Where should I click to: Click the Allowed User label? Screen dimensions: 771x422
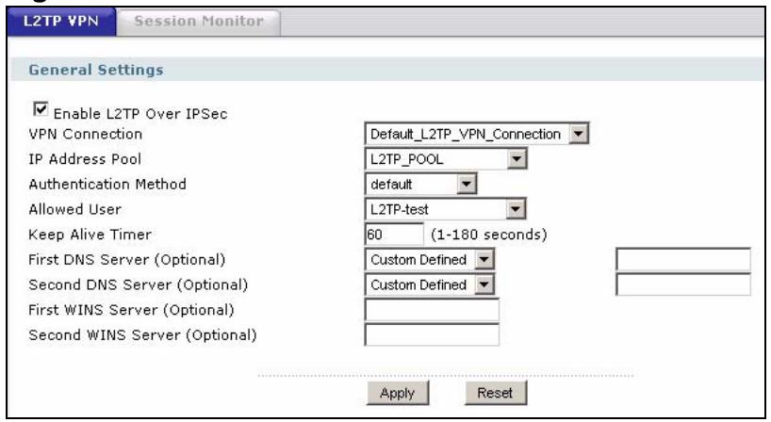pyautogui.click(x=74, y=209)
